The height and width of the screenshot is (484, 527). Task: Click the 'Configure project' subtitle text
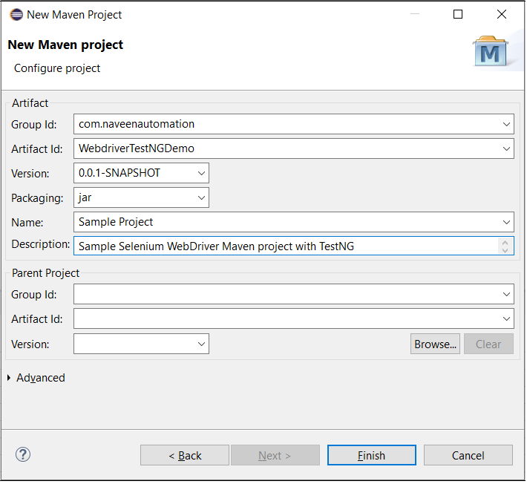(57, 68)
